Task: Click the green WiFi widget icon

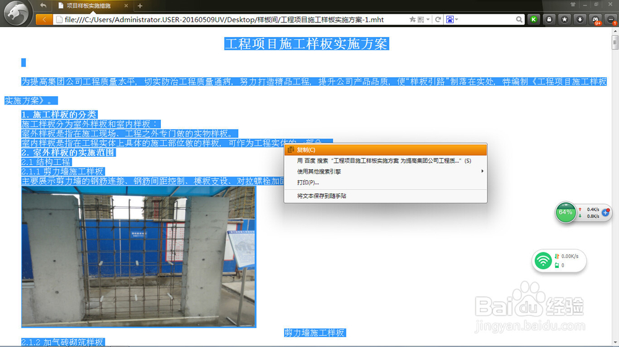Action: tap(543, 261)
